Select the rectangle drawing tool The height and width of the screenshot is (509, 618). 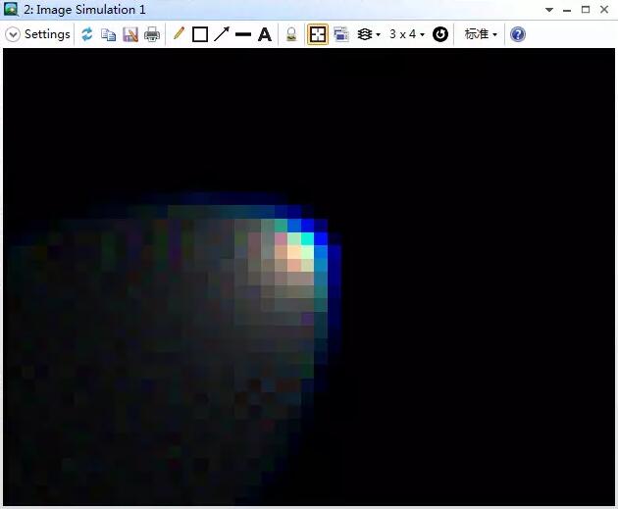[x=200, y=34]
